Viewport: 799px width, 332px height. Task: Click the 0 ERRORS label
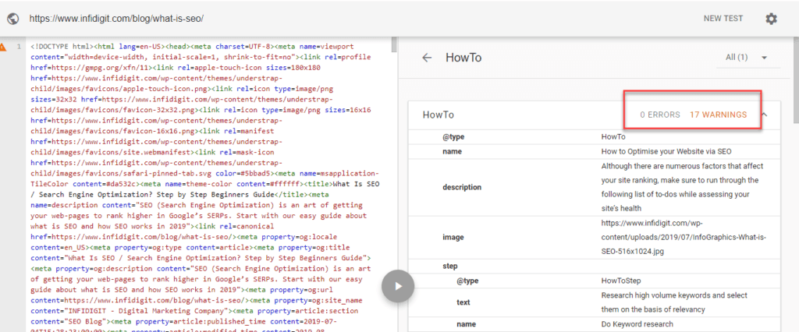coord(660,115)
